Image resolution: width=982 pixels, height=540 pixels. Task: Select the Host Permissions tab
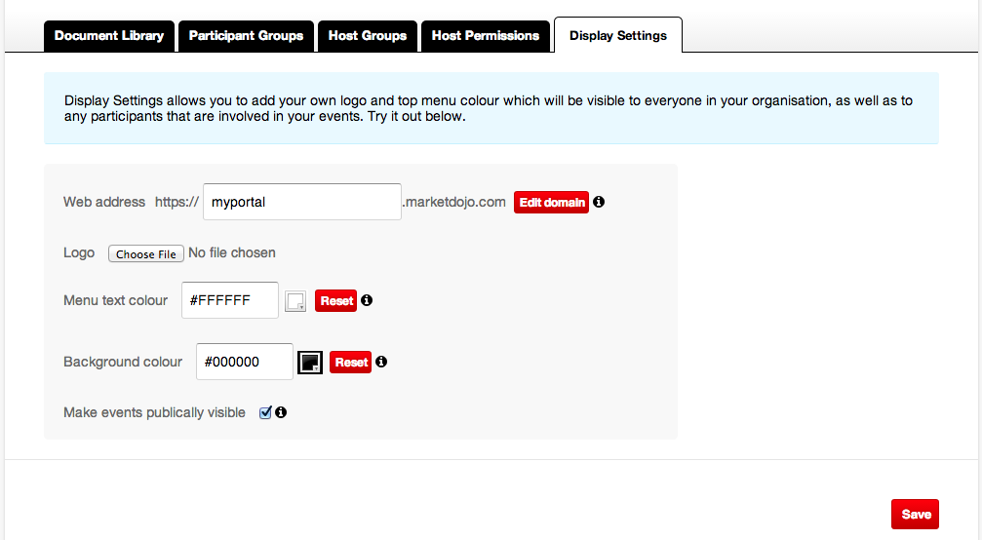click(486, 36)
